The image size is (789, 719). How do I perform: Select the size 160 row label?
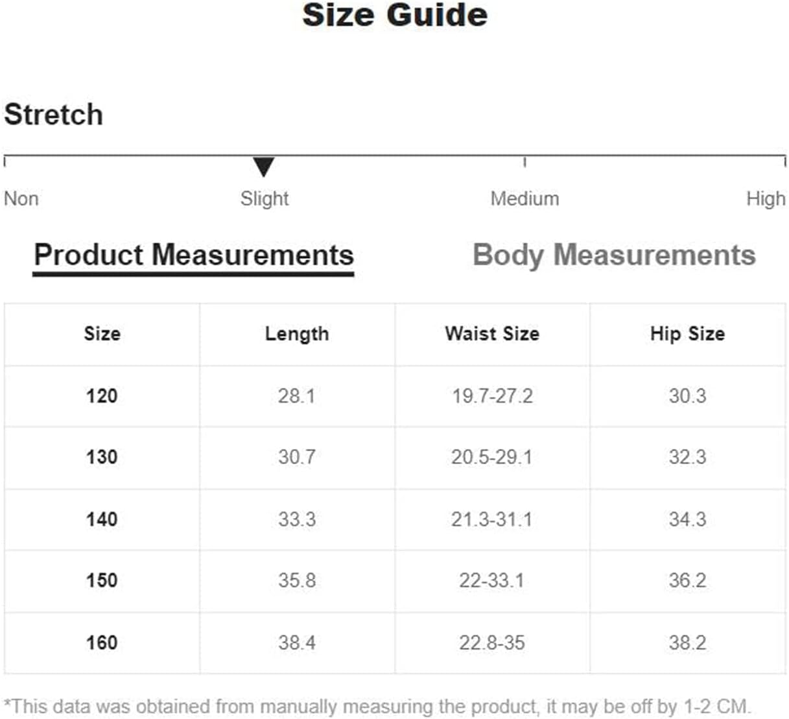coord(102,642)
